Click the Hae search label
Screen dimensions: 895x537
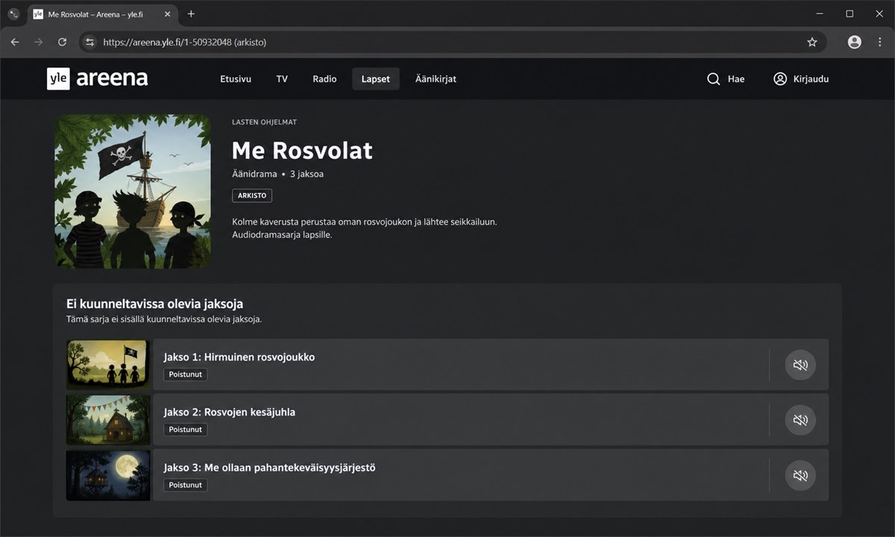pyautogui.click(x=736, y=79)
